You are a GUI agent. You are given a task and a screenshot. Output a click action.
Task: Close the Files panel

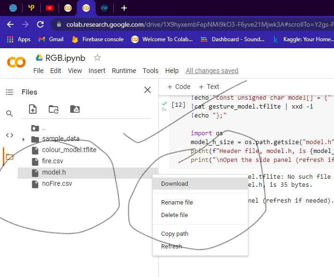coord(148,90)
